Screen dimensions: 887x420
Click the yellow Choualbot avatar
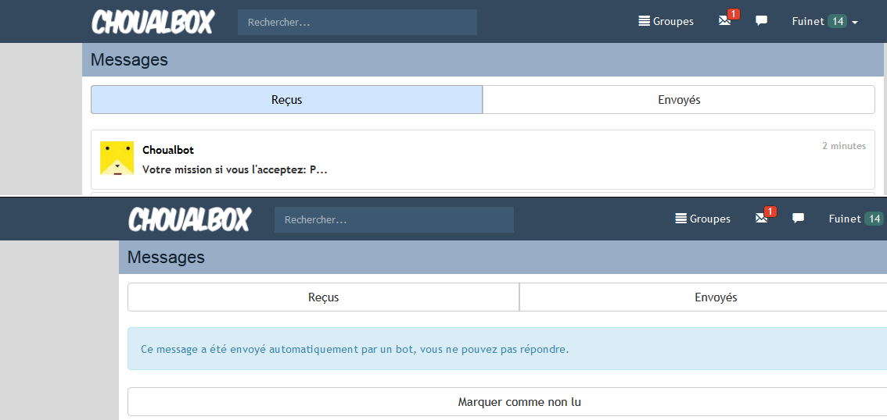tap(117, 158)
